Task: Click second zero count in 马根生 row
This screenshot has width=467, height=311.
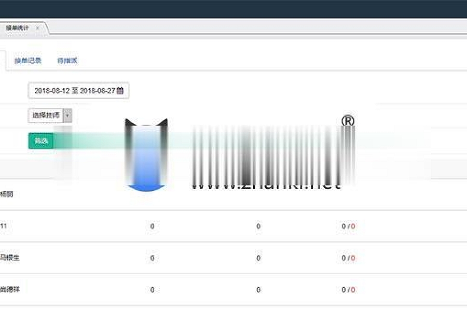Action: pyautogui.click(x=258, y=258)
